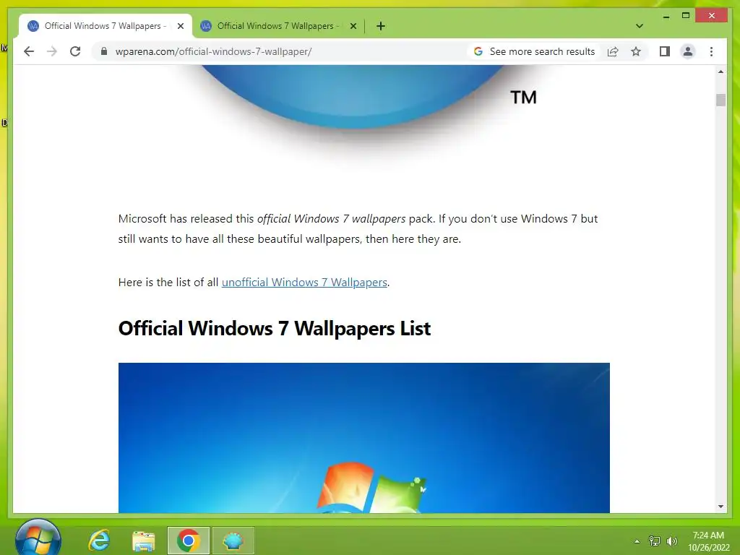
Task: Click the page scrollbar up arrow
Action: pyautogui.click(x=720, y=72)
